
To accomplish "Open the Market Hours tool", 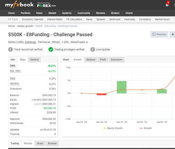I will (x=162, y=19).
